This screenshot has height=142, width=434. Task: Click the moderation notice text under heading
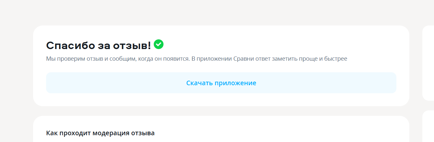pos(197,59)
